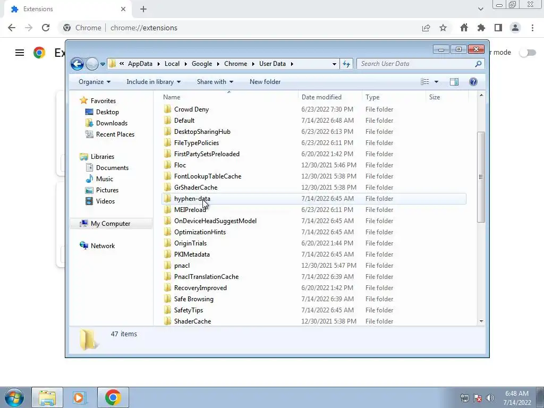Open the Documents library
The image size is (544, 408).
tap(112, 168)
